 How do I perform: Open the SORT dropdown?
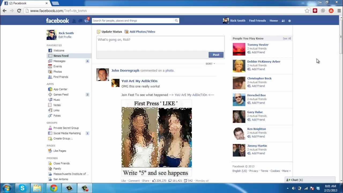click(x=210, y=64)
